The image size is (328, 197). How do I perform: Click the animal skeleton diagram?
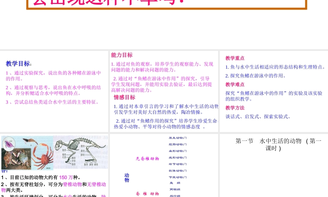pyautogui.click(x=81, y=152)
